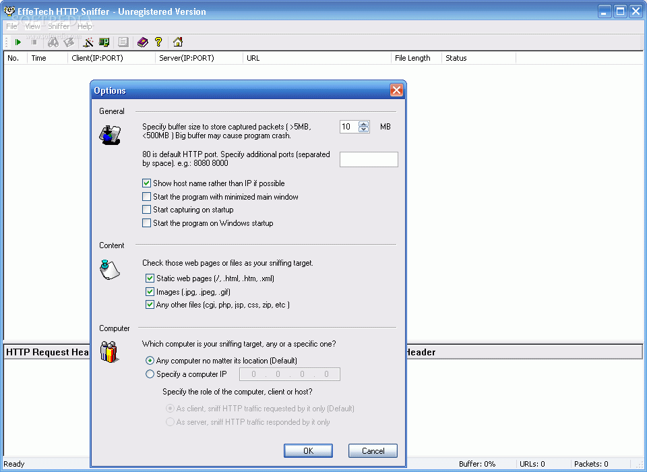Image resolution: width=647 pixels, height=472 pixels.
Task: Uncheck Static web pages option
Action: (150, 278)
